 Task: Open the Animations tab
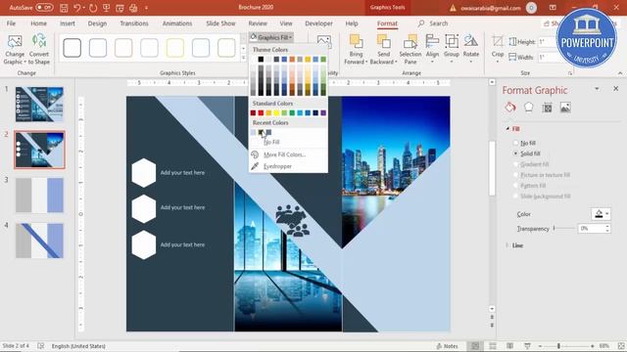pyautogui.click(x=177, y=23)
